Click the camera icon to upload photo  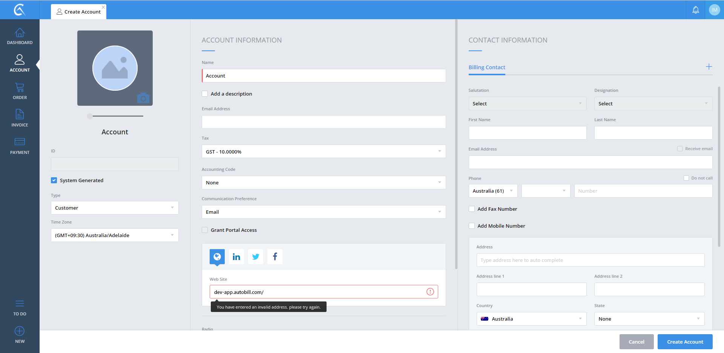click(x=143, y=98)
